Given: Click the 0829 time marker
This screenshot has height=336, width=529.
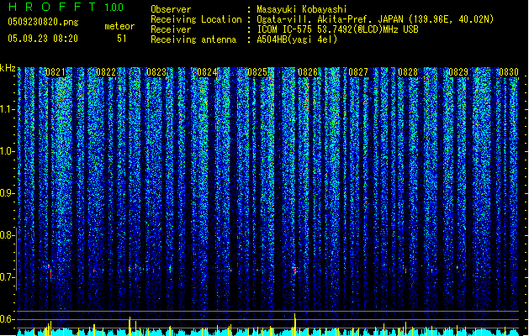Looking at the screenshot, I should [458, 72].
